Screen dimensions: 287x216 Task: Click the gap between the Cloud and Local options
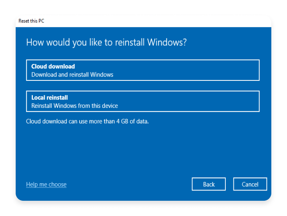point(142,86)
